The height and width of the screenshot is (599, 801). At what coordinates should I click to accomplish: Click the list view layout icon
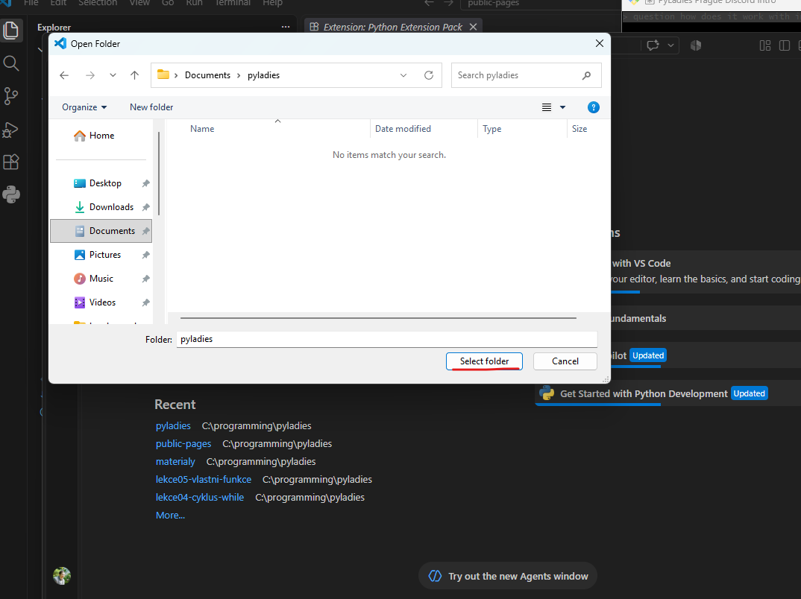coord(547,107)
